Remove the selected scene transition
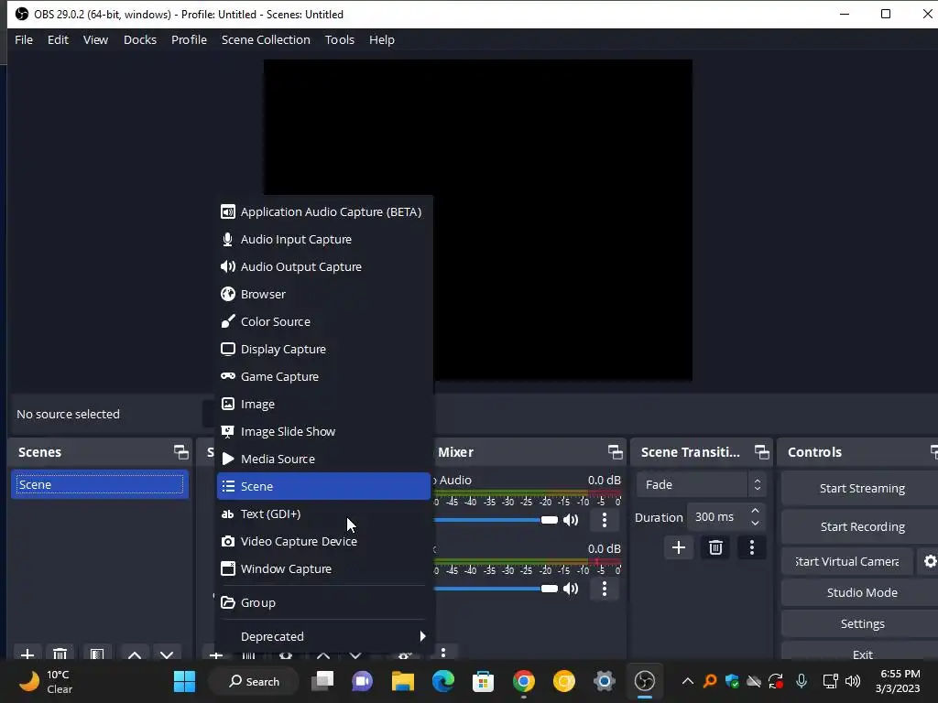 (x=715, y=547)
